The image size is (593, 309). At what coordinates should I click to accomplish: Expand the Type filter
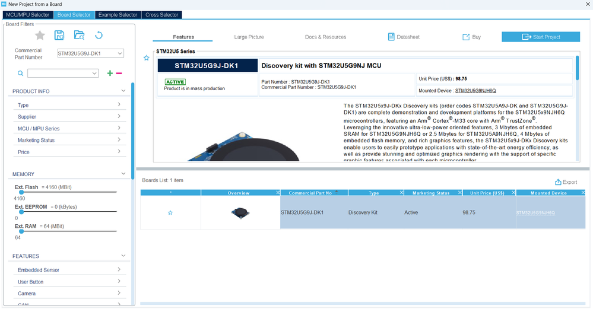[119, 104]
